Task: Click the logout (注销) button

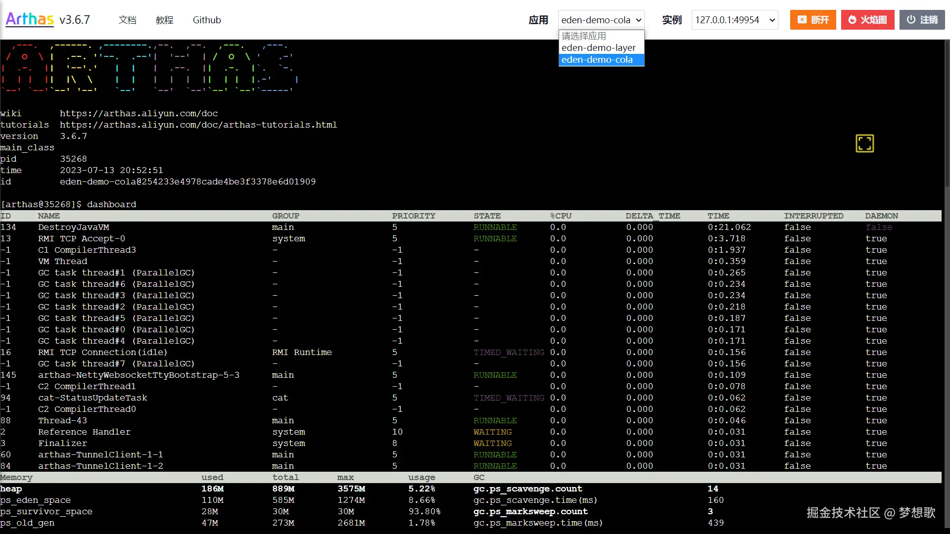Action: coord(921,20)
